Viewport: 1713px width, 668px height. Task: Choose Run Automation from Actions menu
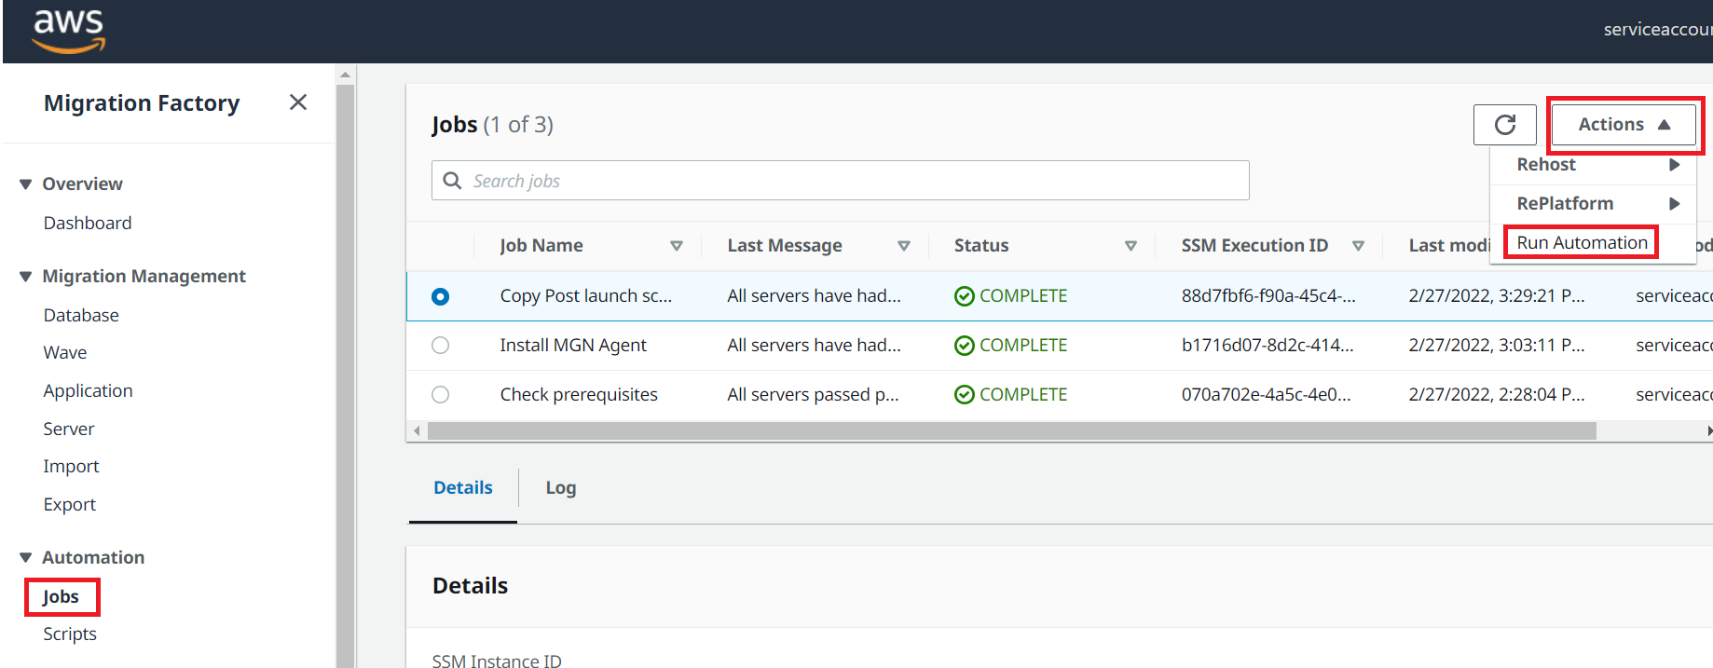click(1582, 242)
